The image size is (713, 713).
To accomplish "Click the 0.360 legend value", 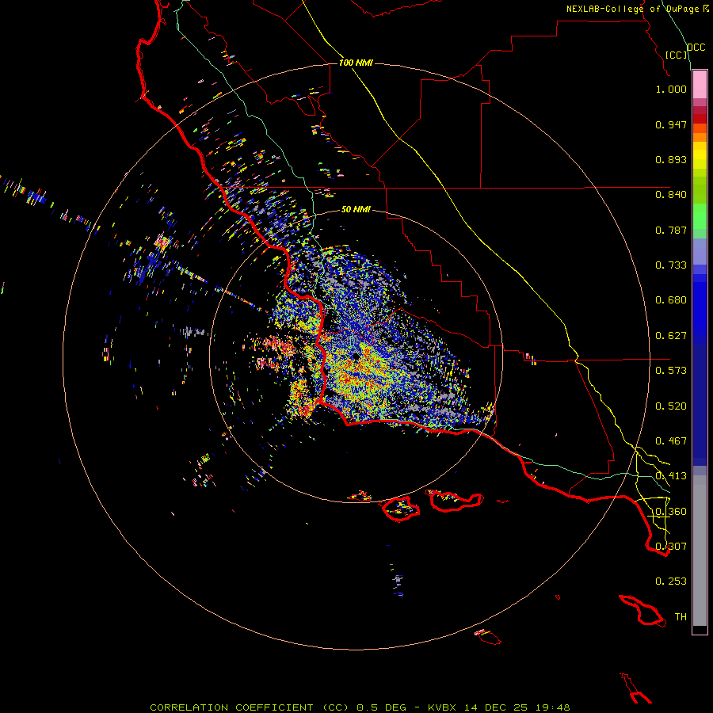I will (x=671, y=512).
